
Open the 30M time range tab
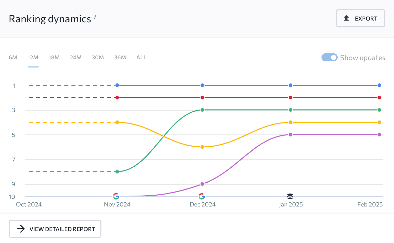[98, 58]
